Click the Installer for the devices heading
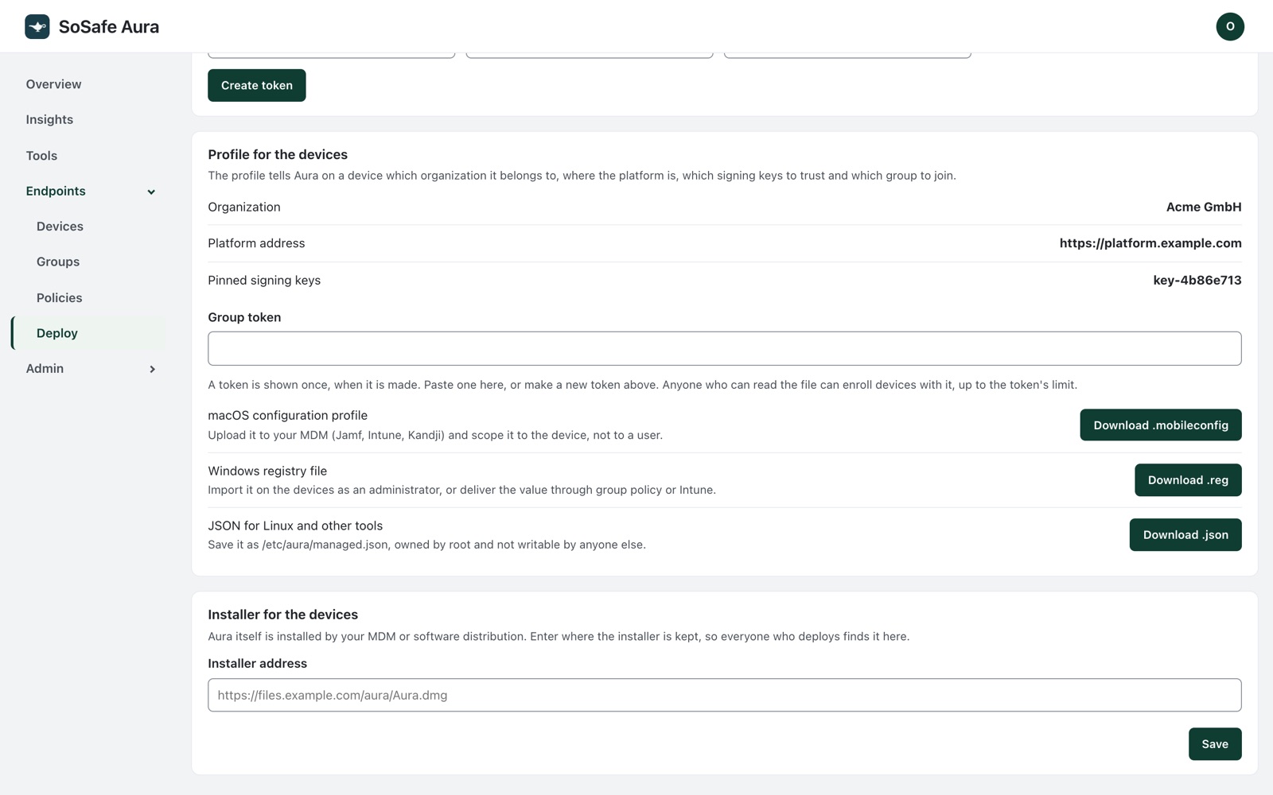Image resolution: width=1273 pixels, height=795 pixels. (x=282, y=615)
